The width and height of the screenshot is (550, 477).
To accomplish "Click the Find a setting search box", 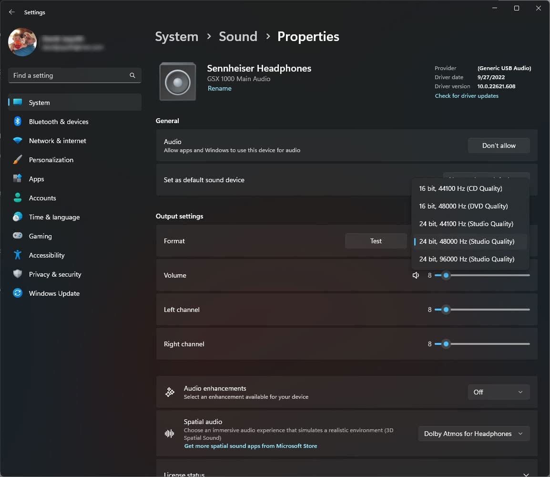I will tap(69, 75).
